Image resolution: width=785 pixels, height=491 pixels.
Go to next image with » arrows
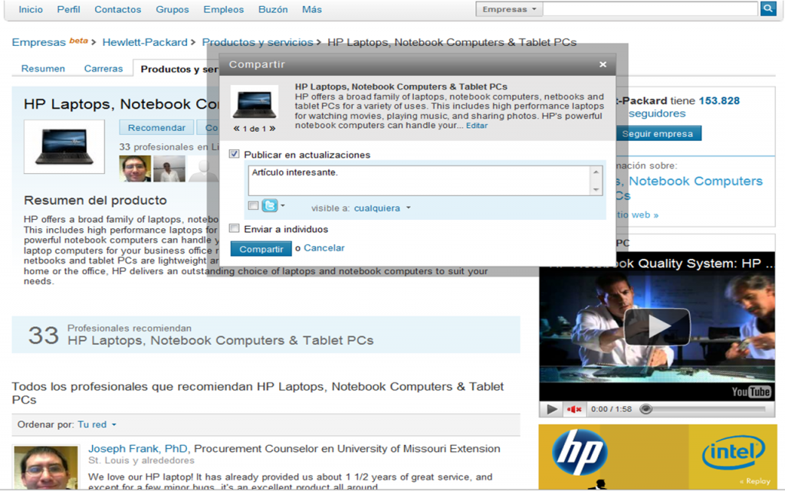point(272,129)
